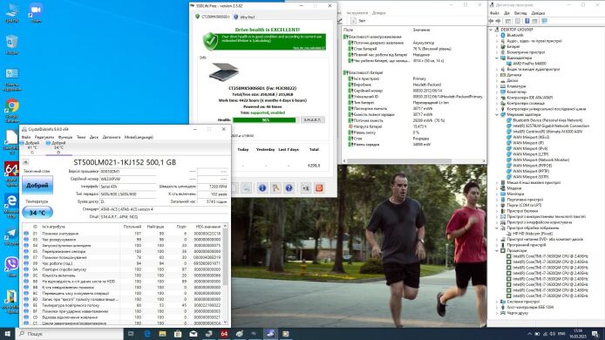The image size is (605, 340).
Task: Select the This PC desktop icon
Action: click(11, 13)
